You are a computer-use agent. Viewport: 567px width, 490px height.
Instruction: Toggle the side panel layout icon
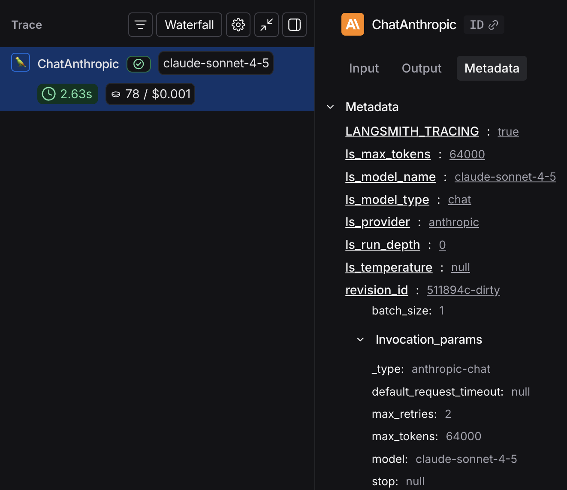pos(294,24)
